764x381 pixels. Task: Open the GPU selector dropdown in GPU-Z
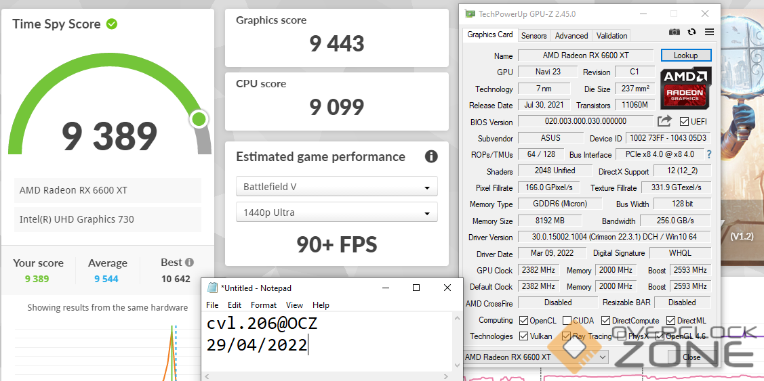(536, 357)
